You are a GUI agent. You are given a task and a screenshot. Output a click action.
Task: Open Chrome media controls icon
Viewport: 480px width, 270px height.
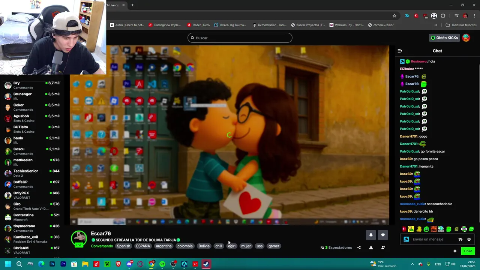pyautogui.click(x=456, y=16)
